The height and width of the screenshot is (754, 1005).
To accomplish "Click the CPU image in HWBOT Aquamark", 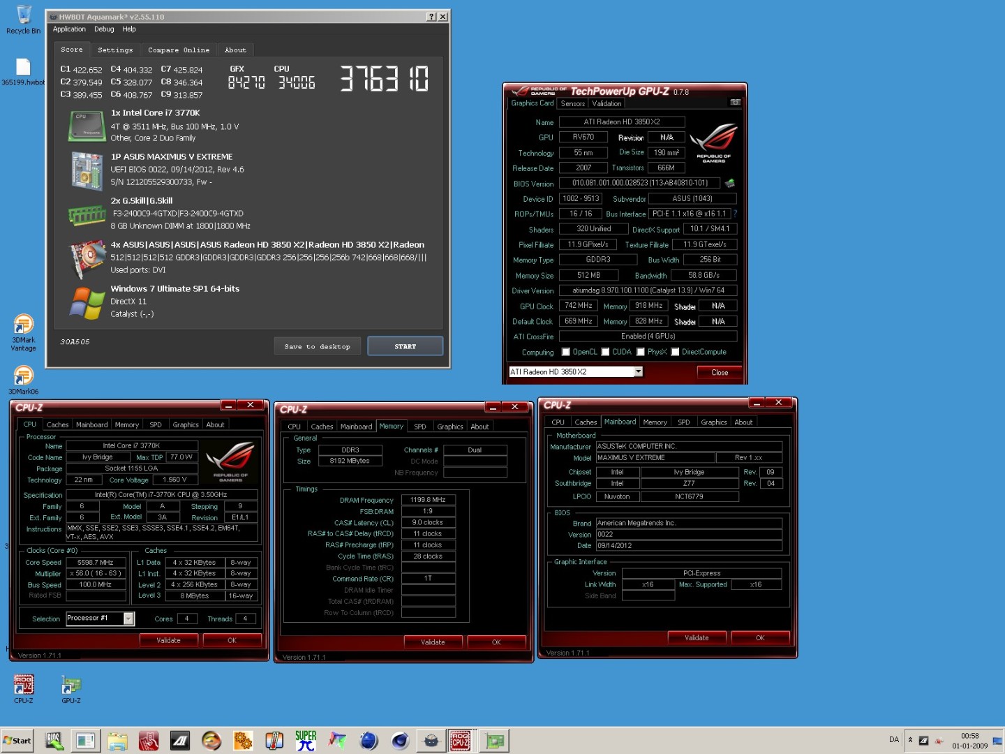I will tap(87, 126).
